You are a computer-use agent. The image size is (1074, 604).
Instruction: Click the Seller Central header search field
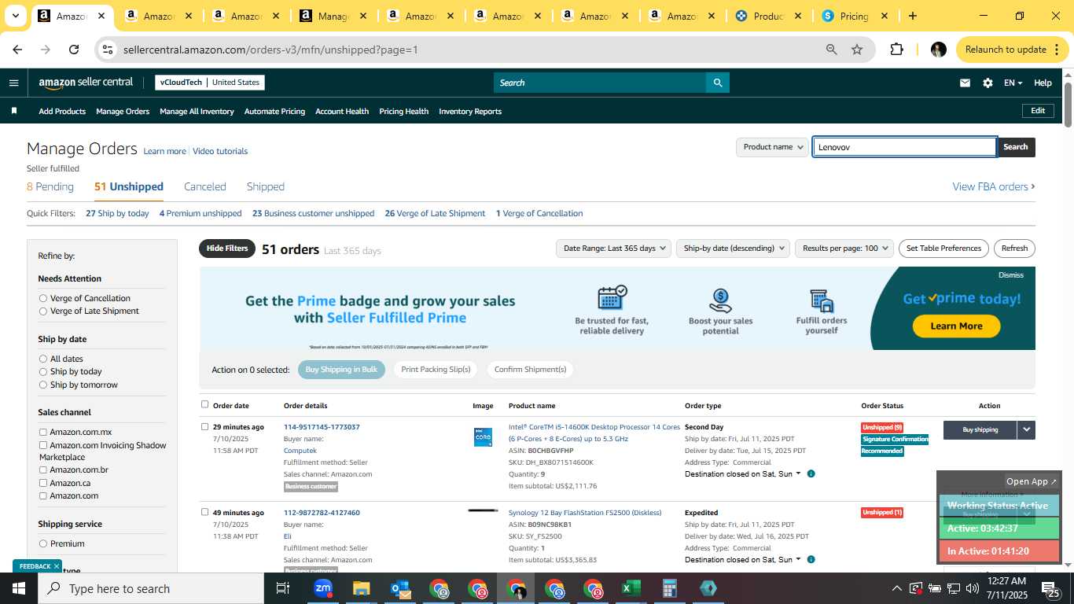coord(600,83)
